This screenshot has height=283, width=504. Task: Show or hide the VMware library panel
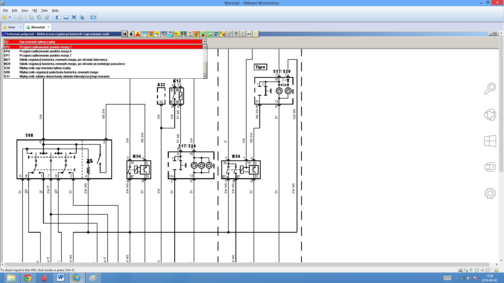pyautogui.click(x=58, y=17)
